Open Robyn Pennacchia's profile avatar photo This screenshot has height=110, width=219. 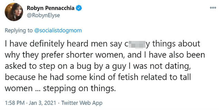[x=14, y=12]
